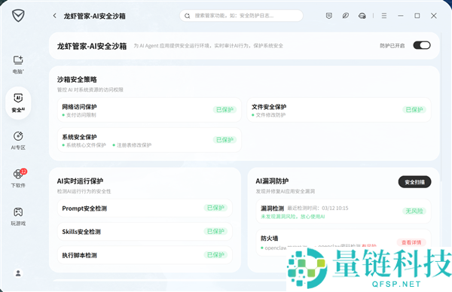Click the AI实时运行保护 section title
Image resolution: width=452 pixels, height=292 pixels.
pos(80,181)
